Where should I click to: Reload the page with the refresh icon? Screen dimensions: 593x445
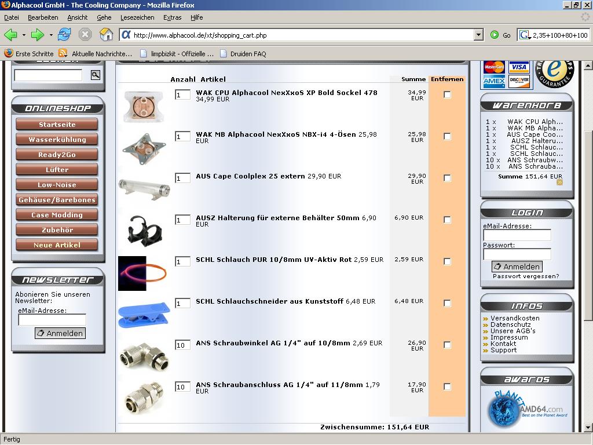click(x=64, y=35)
